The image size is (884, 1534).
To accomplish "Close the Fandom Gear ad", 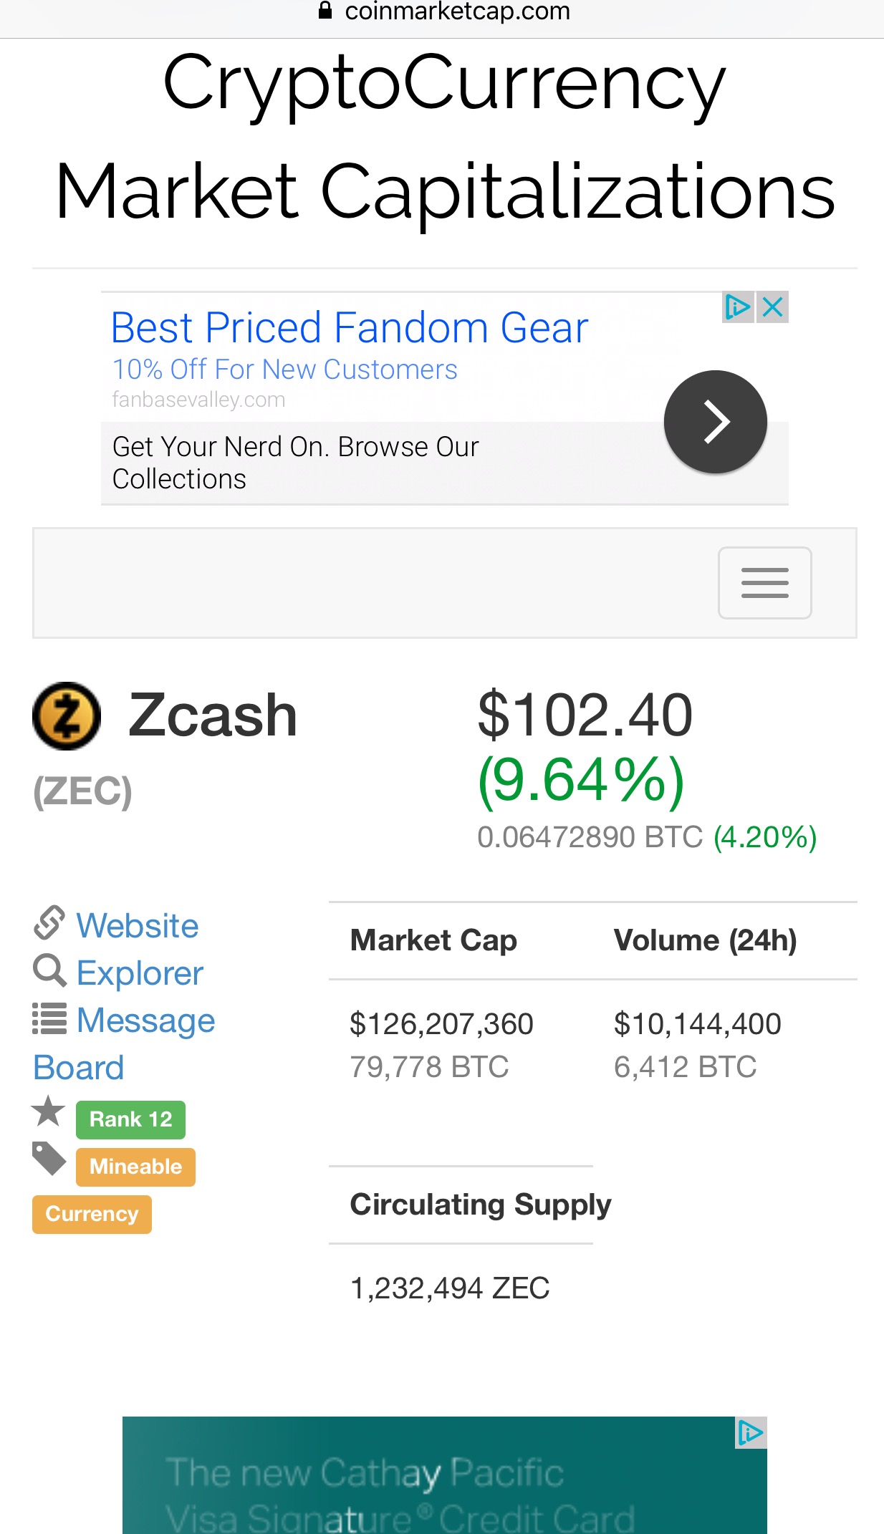I will click(x=773, y=307).
